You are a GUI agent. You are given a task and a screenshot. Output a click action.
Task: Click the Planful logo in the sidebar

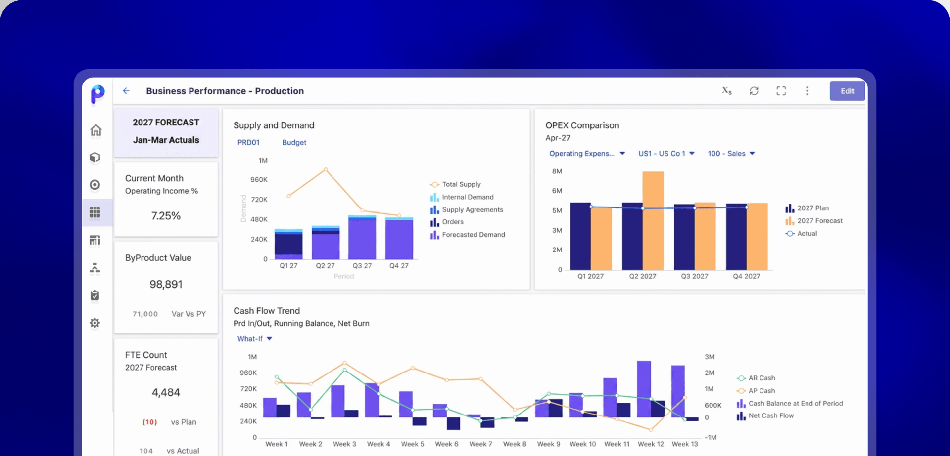[97, 94]
